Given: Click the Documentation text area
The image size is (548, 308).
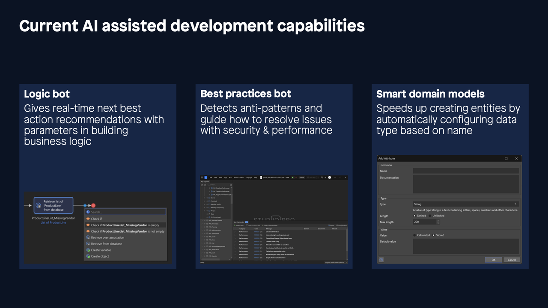Looking at the screenshot, I should tap(466, 184).
